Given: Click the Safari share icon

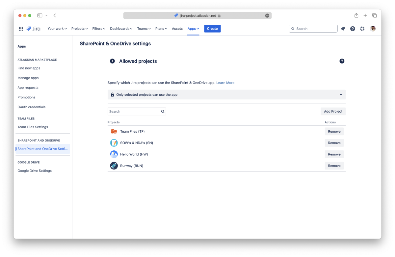Looking at the screenshot, I should click(356, 15).
